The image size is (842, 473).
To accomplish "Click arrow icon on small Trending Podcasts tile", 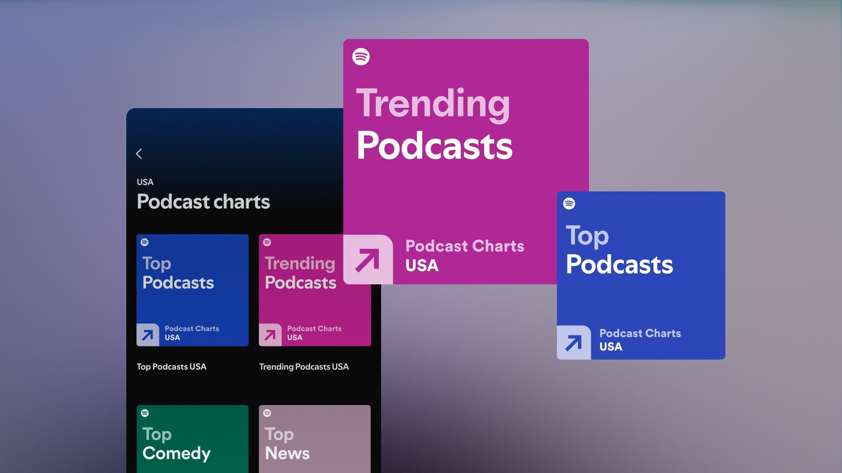I will coord(270,335).
